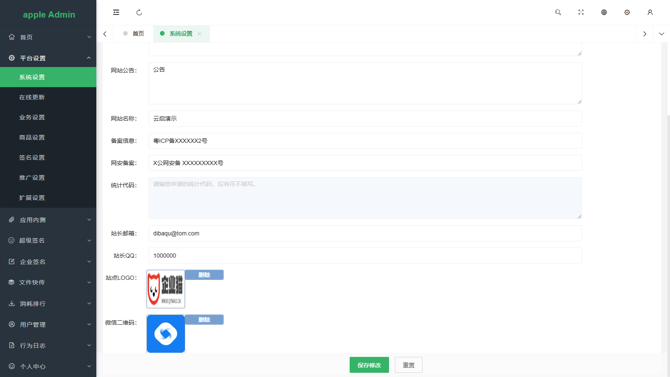Open the search icon
This screenshot has width=670, height=377.
[x=558, y=12]
